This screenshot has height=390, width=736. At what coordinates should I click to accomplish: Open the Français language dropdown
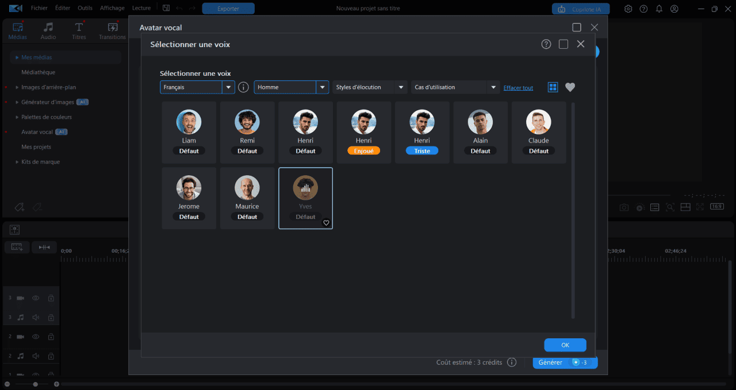tap(197, 87)
